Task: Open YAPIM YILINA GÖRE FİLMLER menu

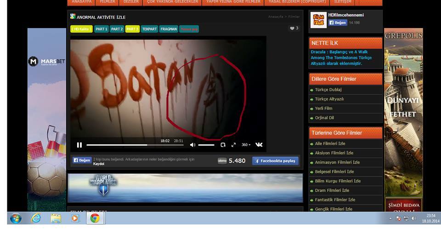Action: click(233, 2)
